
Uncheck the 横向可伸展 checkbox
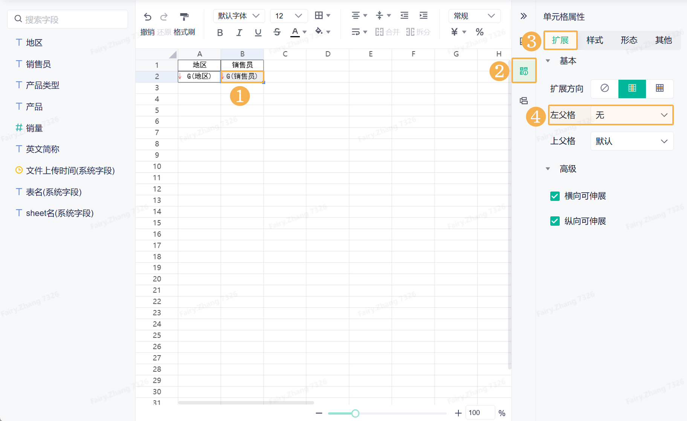[x=555, y=196]
